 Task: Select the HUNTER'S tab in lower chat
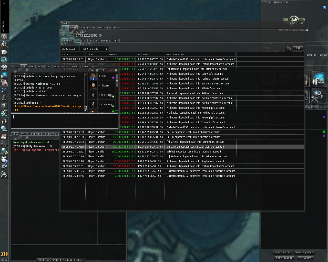[37, 134]
